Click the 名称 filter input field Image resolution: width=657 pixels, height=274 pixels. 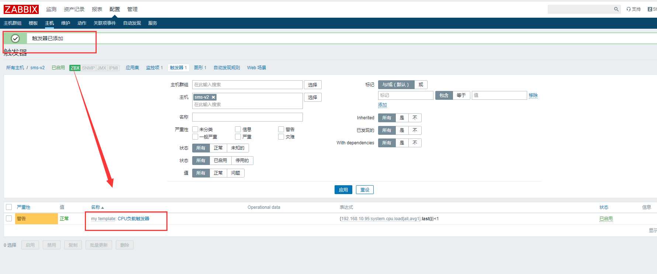click(x=248, y=117)
